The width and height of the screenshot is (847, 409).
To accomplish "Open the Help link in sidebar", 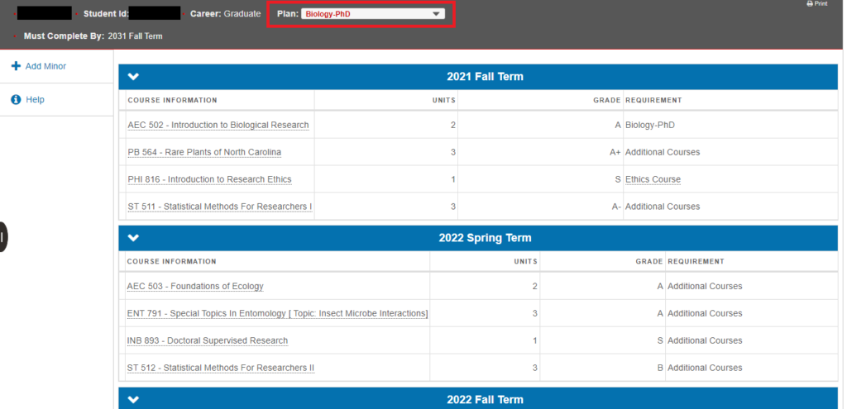I will 35,99.
